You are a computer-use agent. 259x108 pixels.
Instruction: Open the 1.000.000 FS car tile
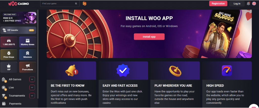[x=9, y=42]
